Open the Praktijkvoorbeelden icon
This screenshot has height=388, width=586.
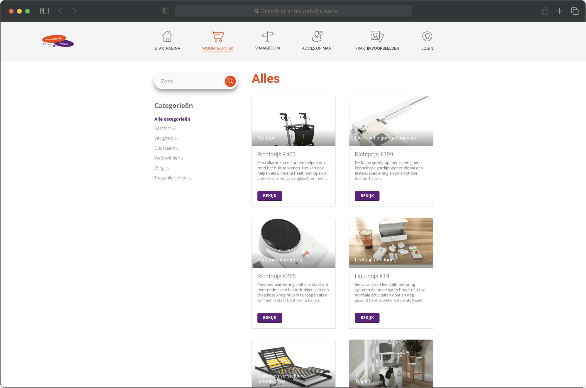tap(377, 36)
